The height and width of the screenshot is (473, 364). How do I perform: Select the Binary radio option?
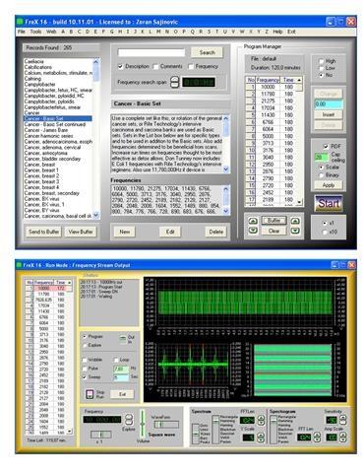(x=321, y=175)
